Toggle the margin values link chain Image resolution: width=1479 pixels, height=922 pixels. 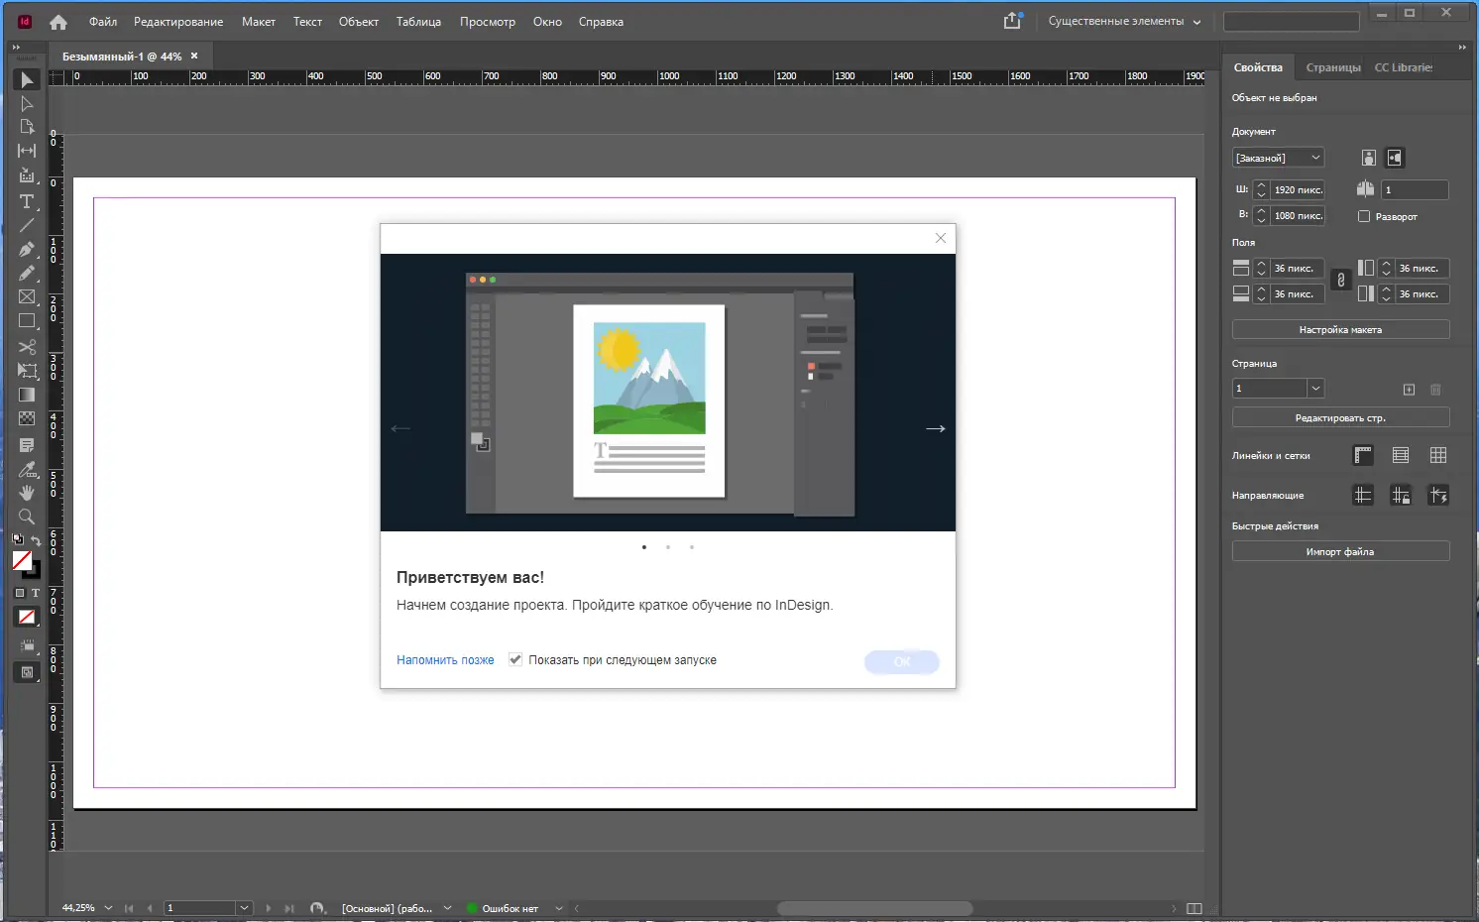click(1340, 281)
